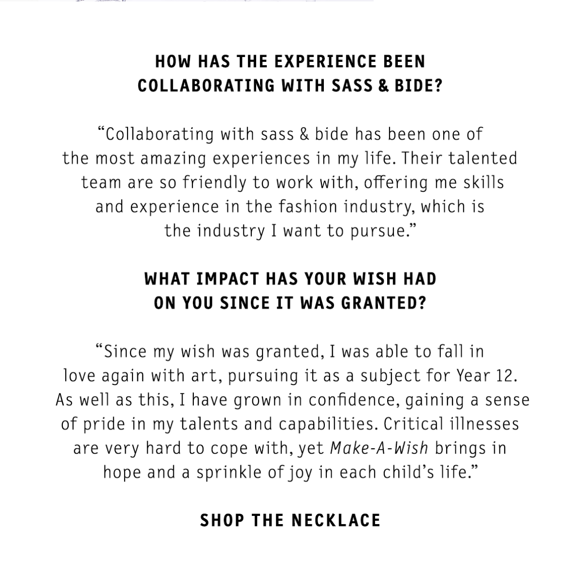Screen dimensions: 580x584
Task: Select the heading 'How has the experience been'
Action: tap(290, 61)
